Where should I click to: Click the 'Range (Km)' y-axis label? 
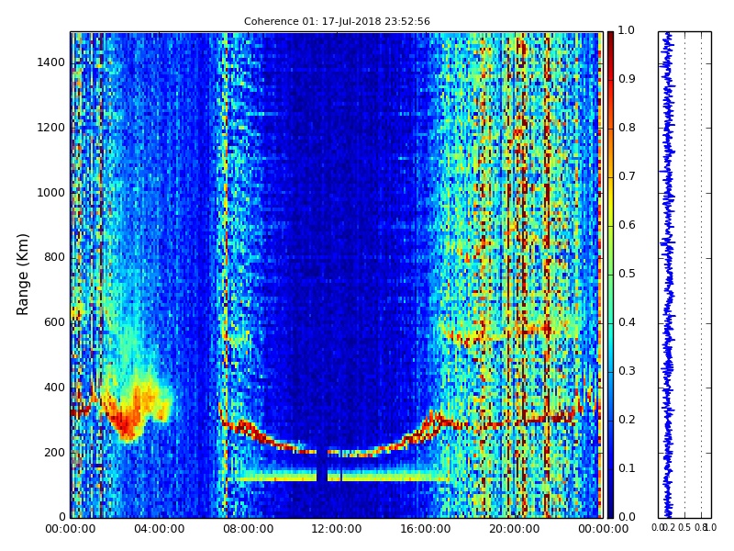click(x=22, y=275)
